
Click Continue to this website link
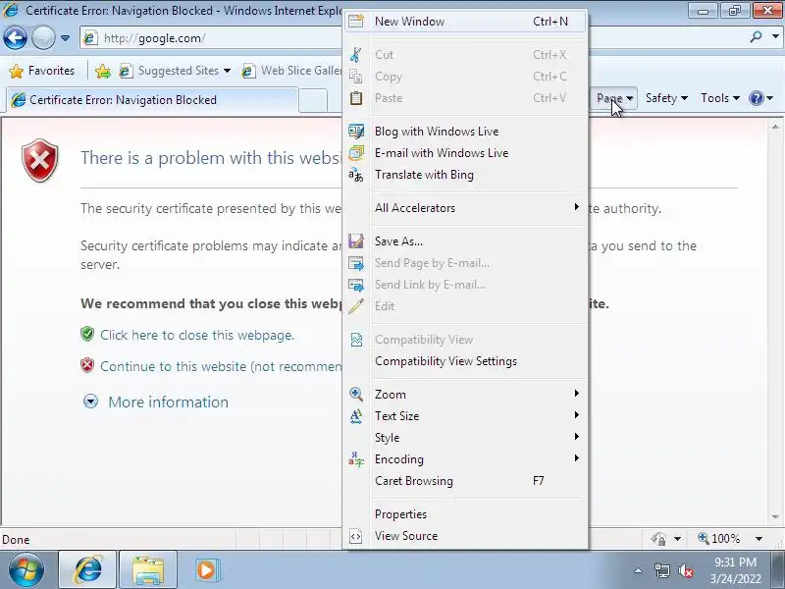click(x=221, y=366)
